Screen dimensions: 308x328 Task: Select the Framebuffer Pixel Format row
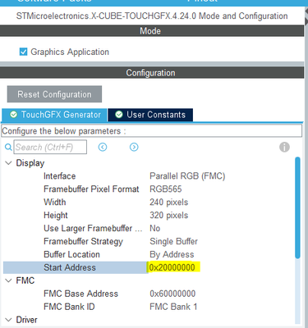149,189
